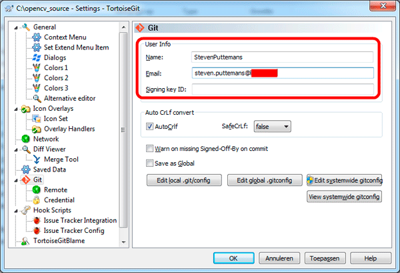Check the Save as Global checkbox
The width and height of the screenshot is (400, 273).
(x=149, y=163)
